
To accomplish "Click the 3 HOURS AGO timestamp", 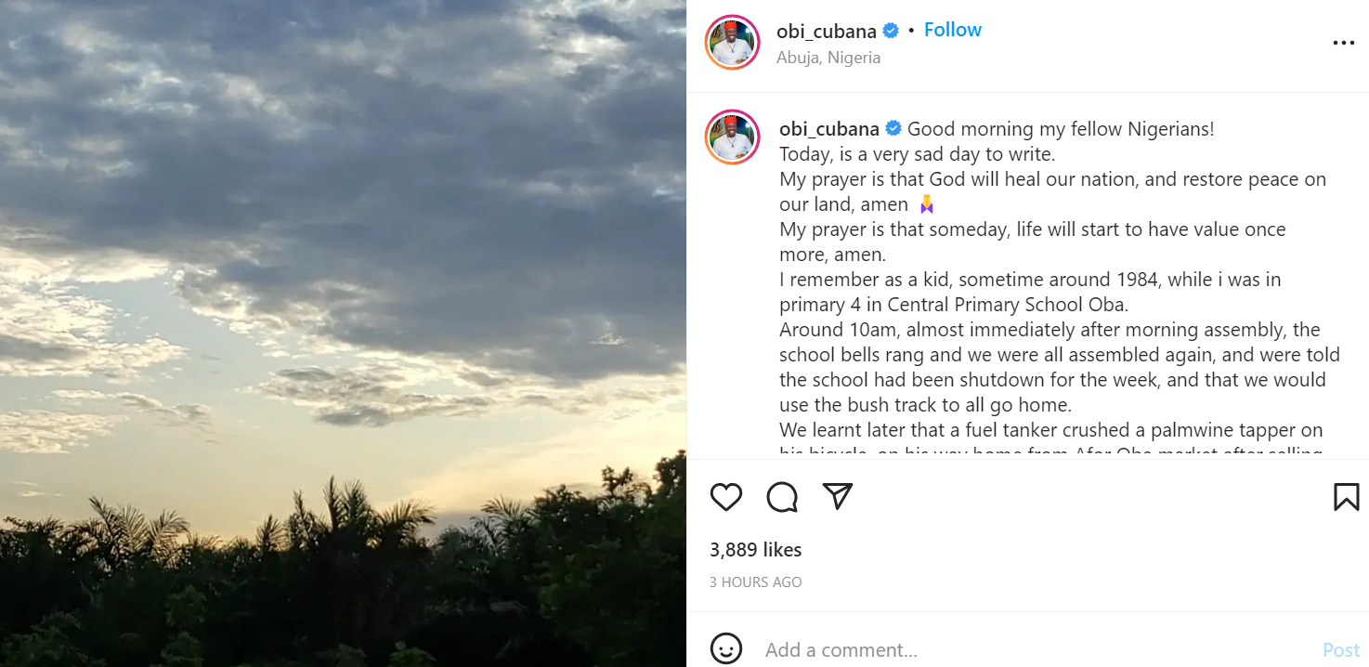I will click(x=755, y=582).
